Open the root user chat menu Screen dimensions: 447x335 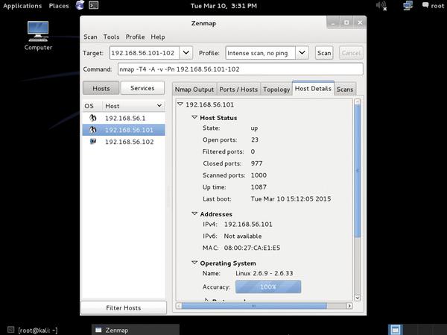tap(433, 5)
